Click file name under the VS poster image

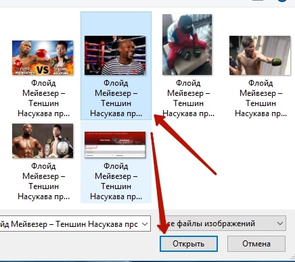(x=43, y=99)
